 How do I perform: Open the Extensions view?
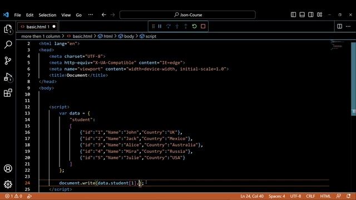tap(8, 93)
